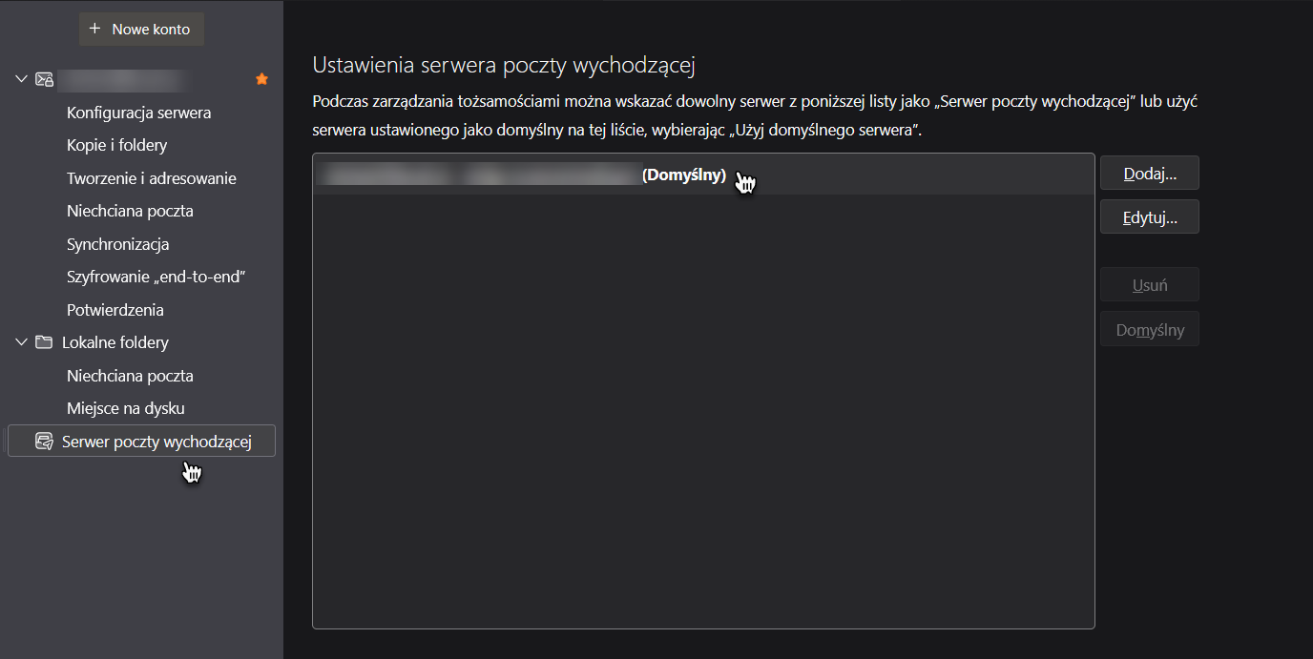Click the Domyślny button on the right
The image size is (1313, 659).
tap(1150, 329)
